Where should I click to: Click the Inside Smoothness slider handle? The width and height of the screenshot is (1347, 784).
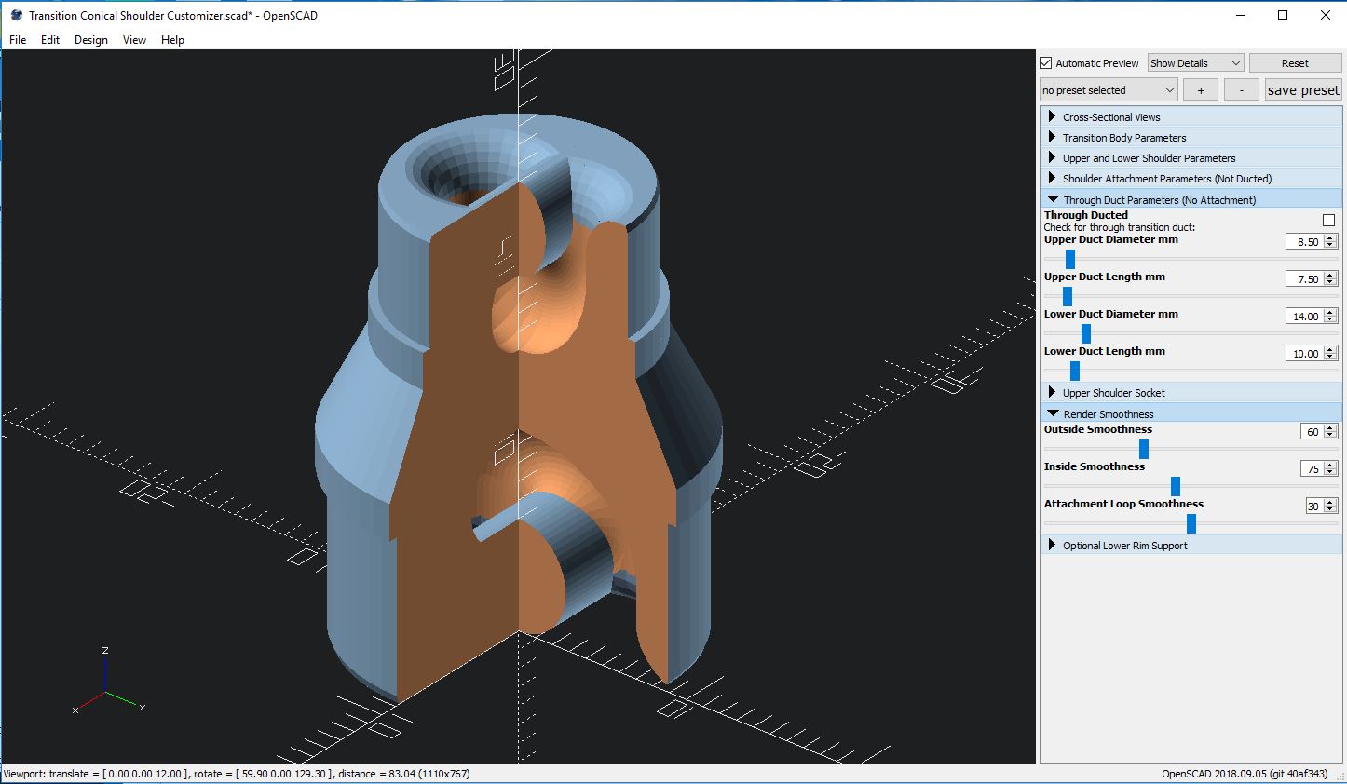(x=1176, y=486)
